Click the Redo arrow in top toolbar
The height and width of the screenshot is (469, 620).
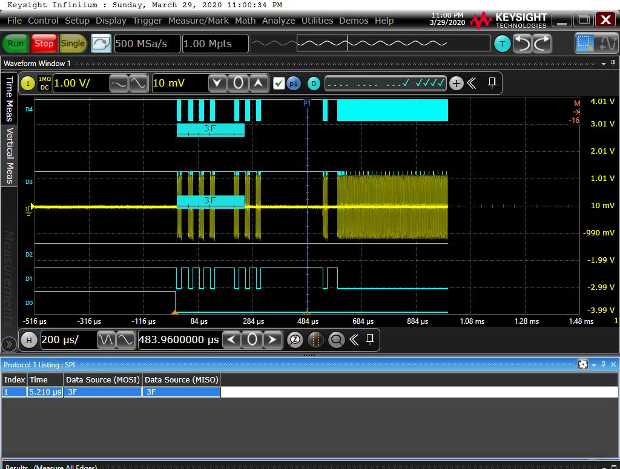542,43
